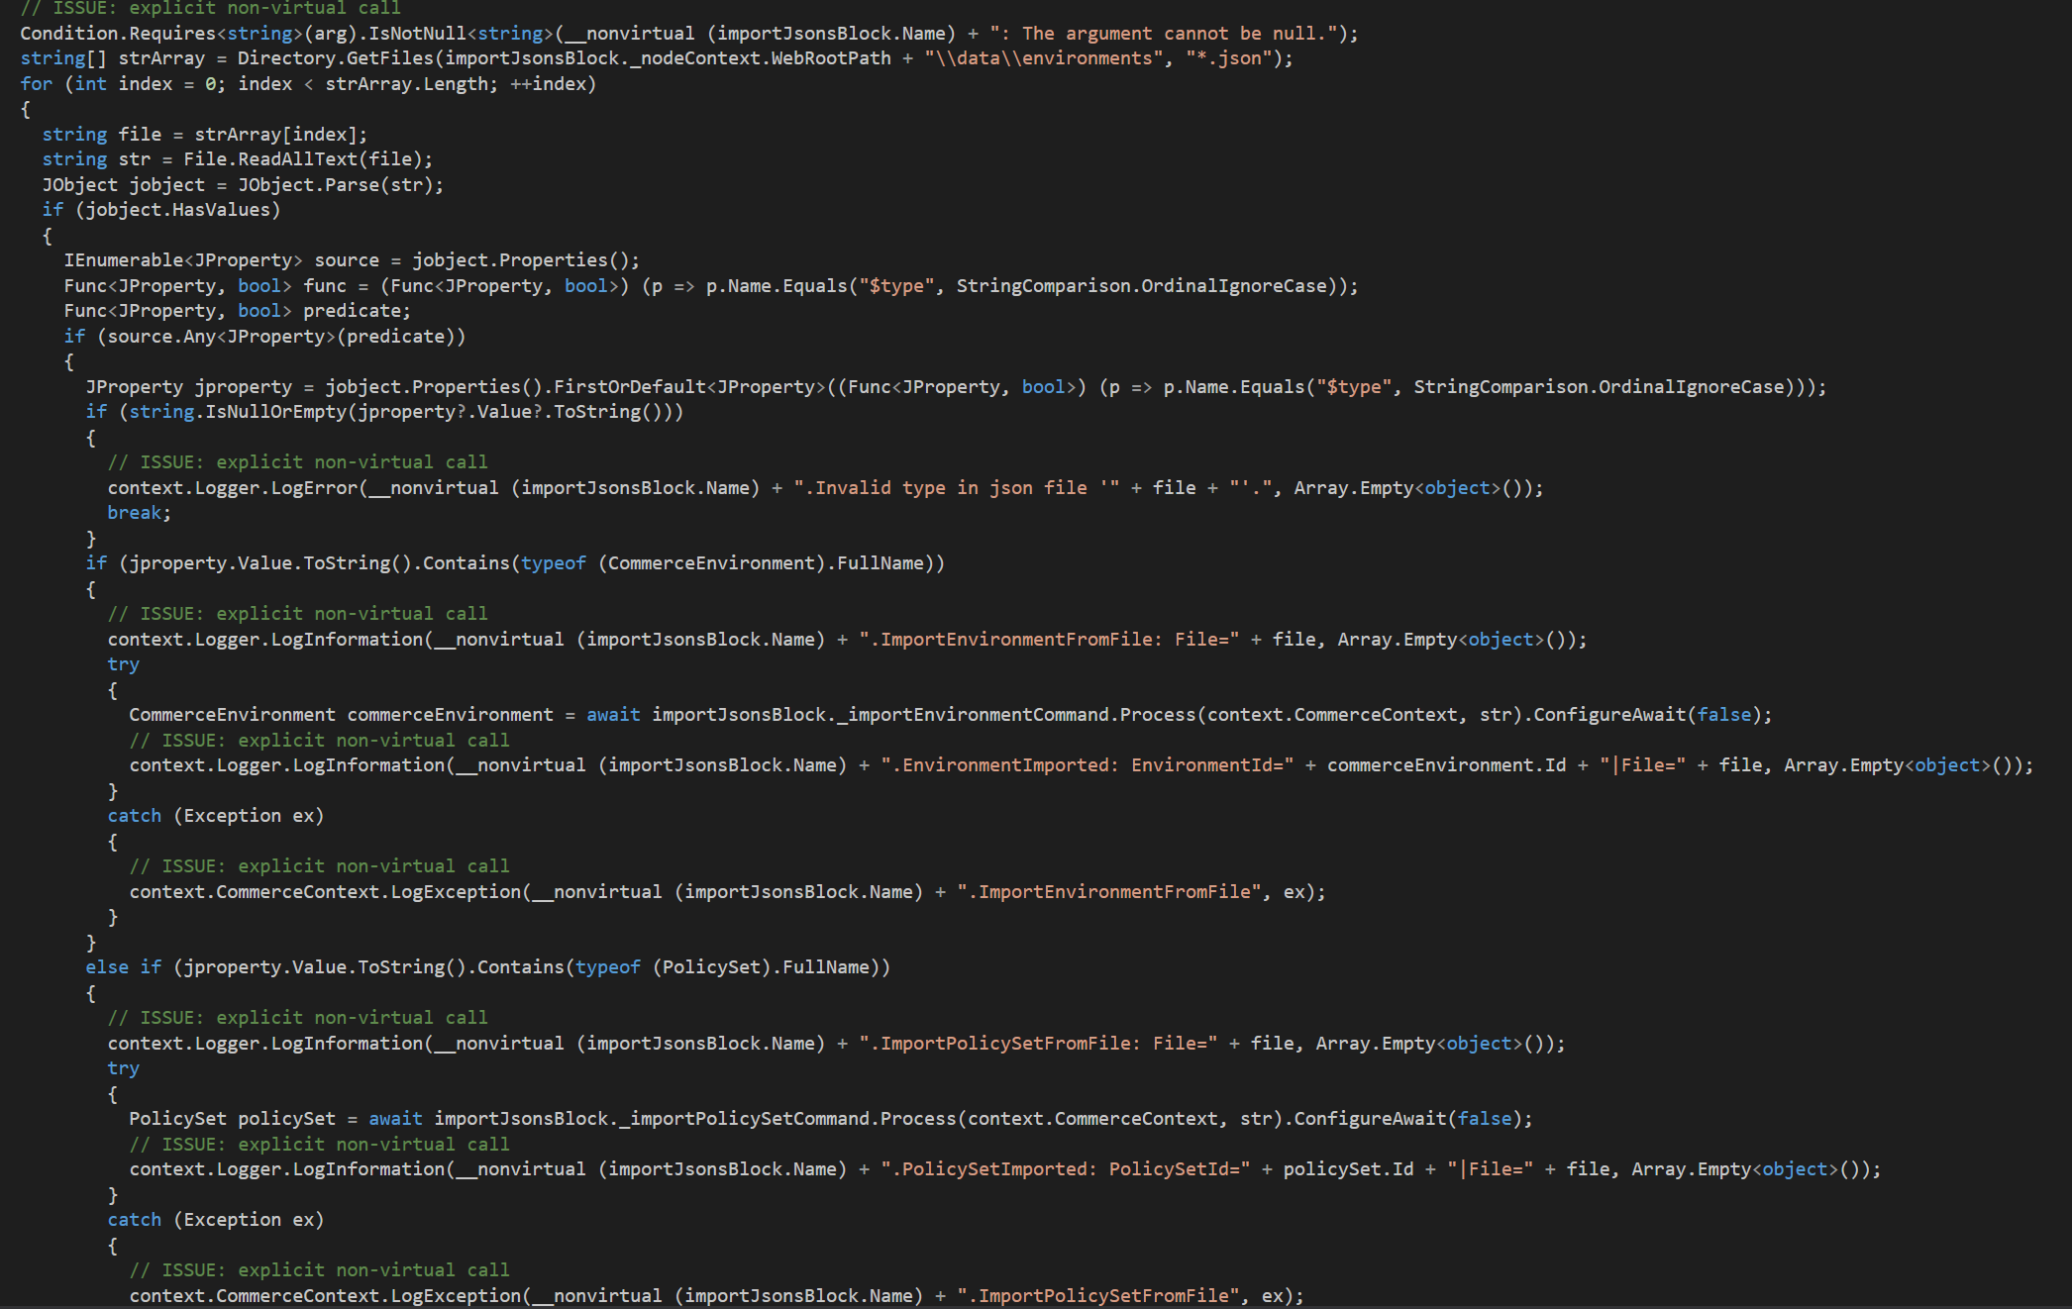The height and width of the screenshot is (1309, 2072).
Task: Click LogException line with '.ImportPolicySetFromFile'
Action: tap(716, 1296)
